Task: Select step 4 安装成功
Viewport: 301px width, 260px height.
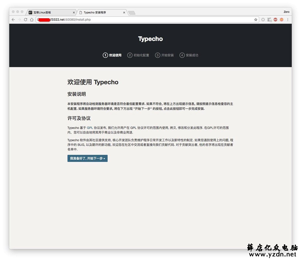Action: pos(189,55)
